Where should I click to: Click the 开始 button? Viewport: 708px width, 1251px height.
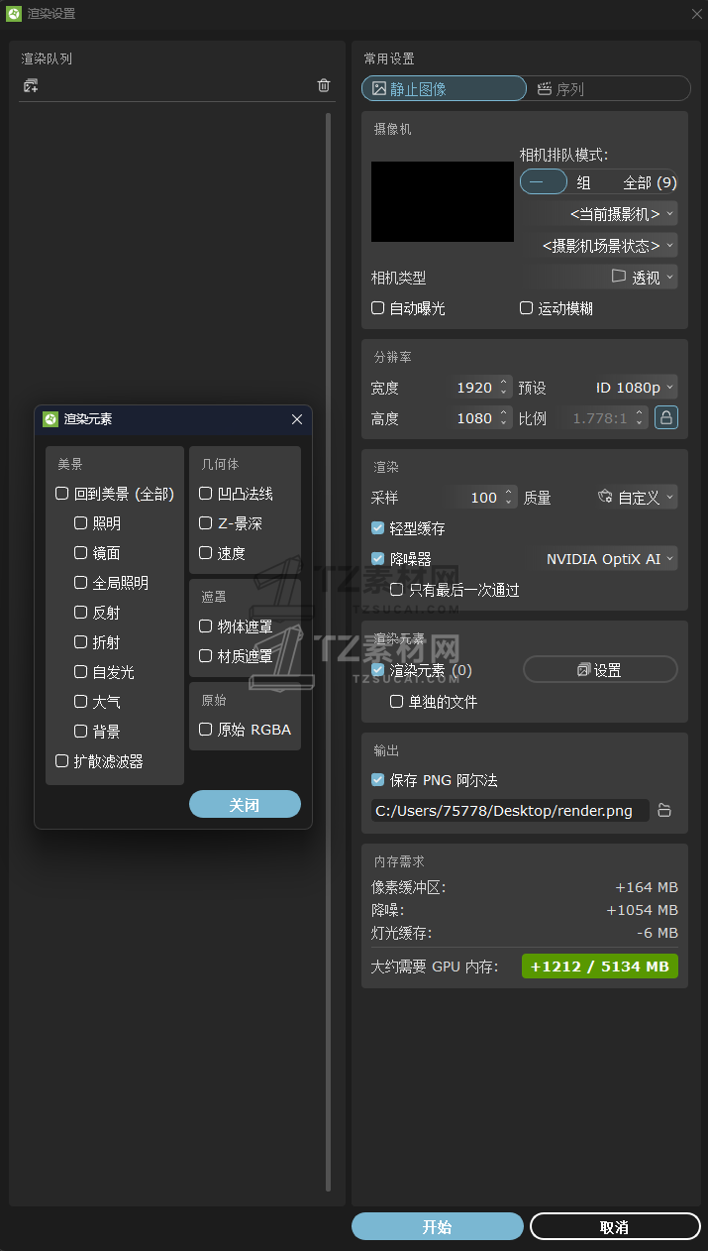437,1226
